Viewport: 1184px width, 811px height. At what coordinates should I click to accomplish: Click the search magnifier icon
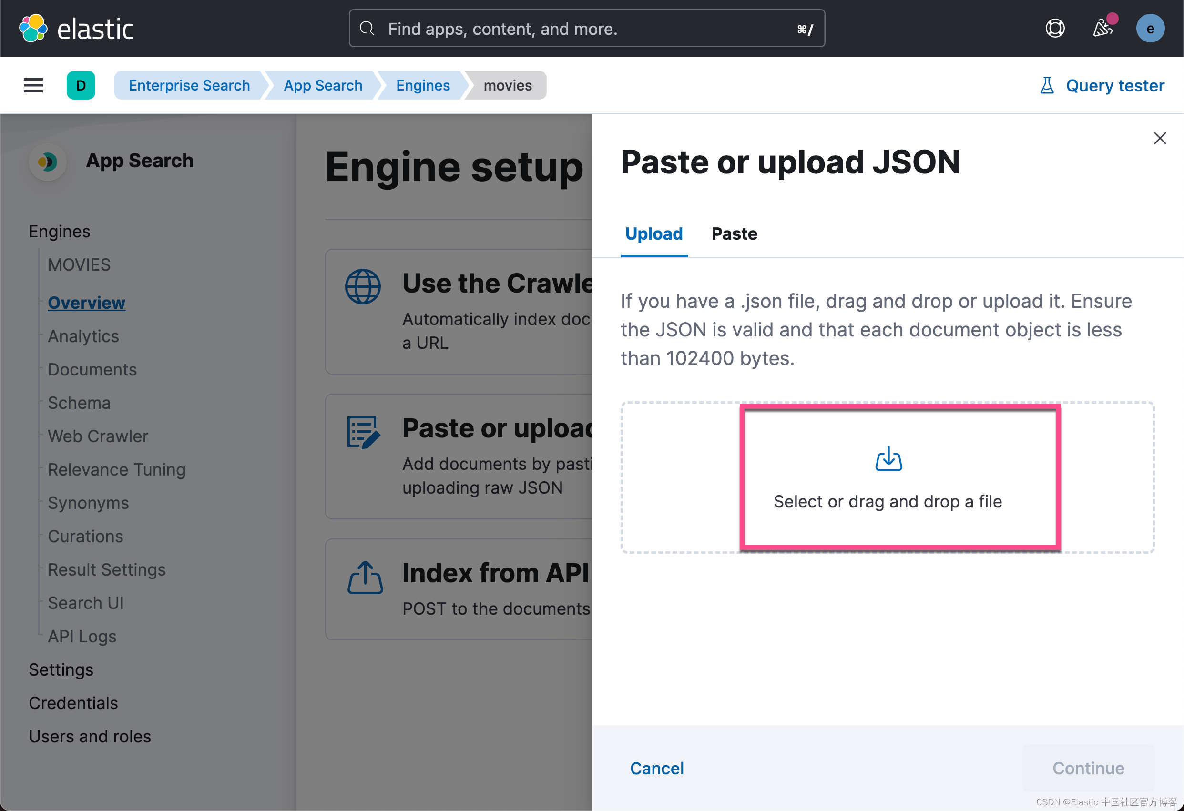pos(367,29)
